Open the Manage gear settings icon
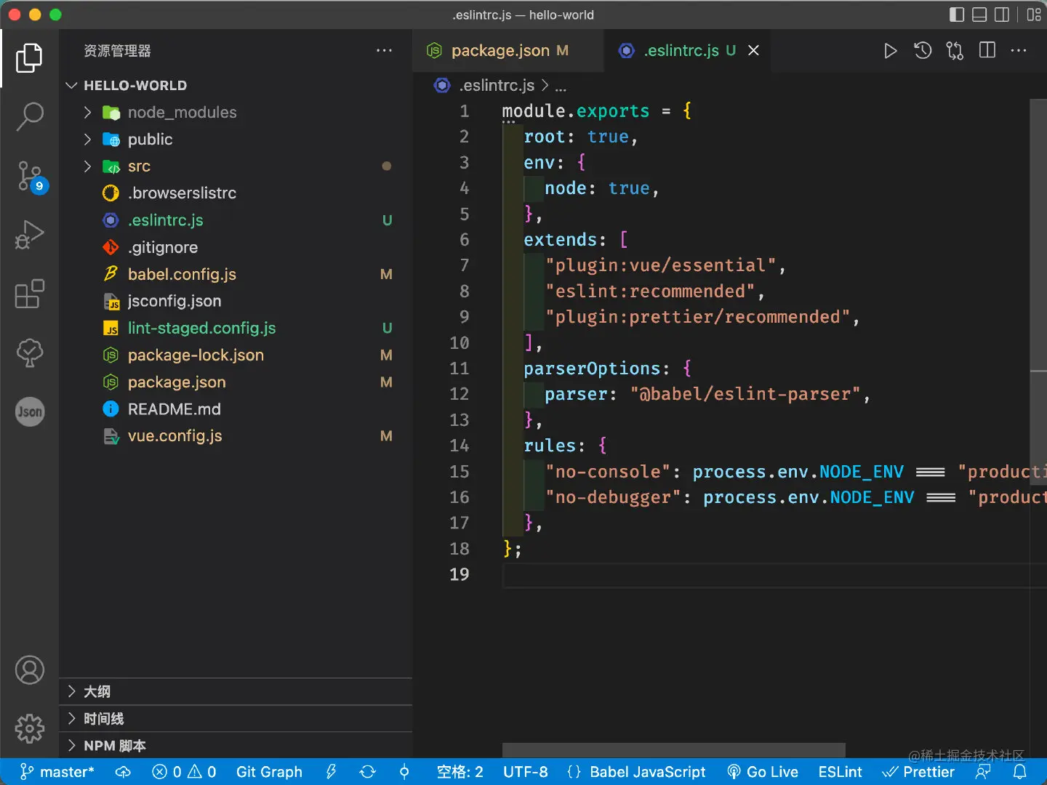The height and width of the screenshot is (785, 1047). tap(29, 728)
